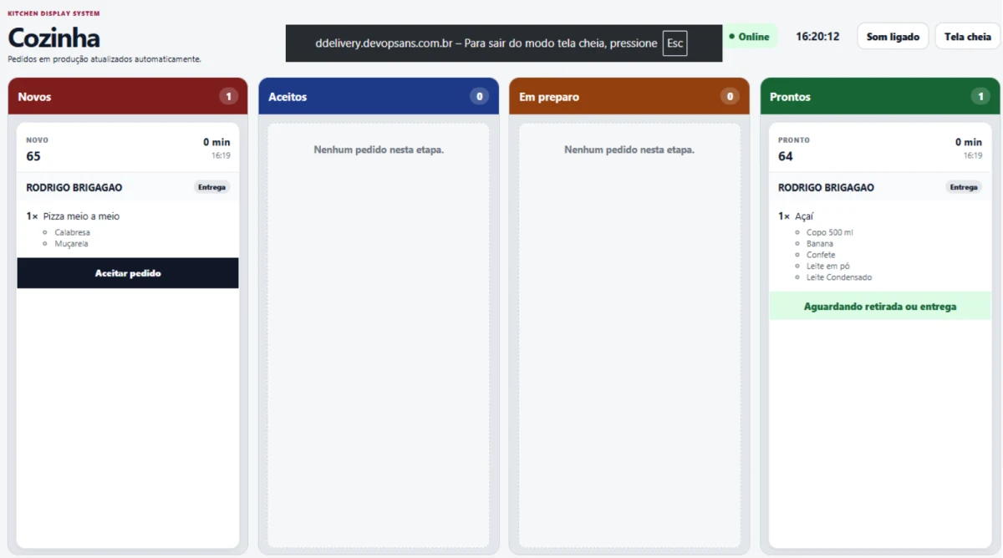Click Aguardando retirada ou entrega banner

click(880, 307)
